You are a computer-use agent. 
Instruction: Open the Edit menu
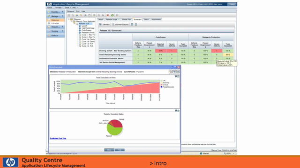click(x=78, y=11)
